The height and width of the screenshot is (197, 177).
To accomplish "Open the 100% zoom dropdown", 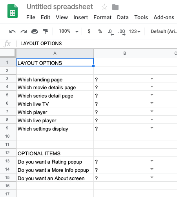I will point(68,31).
